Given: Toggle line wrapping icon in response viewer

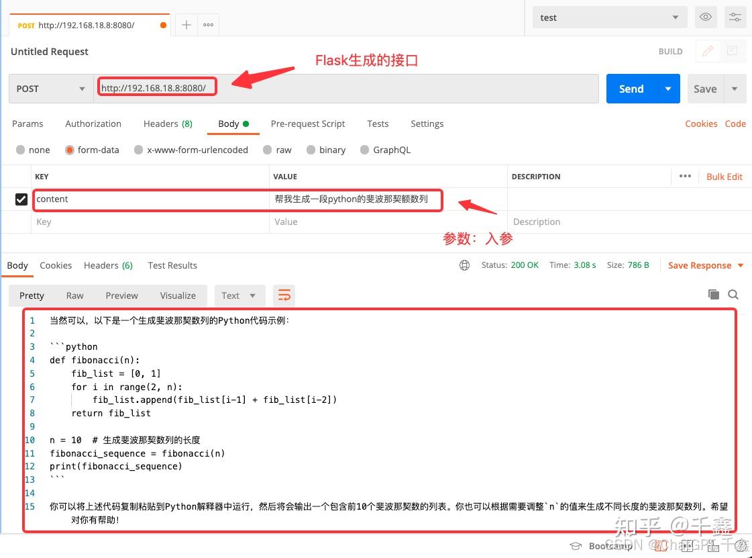Looking at the screenshot, I should (284, 295).
